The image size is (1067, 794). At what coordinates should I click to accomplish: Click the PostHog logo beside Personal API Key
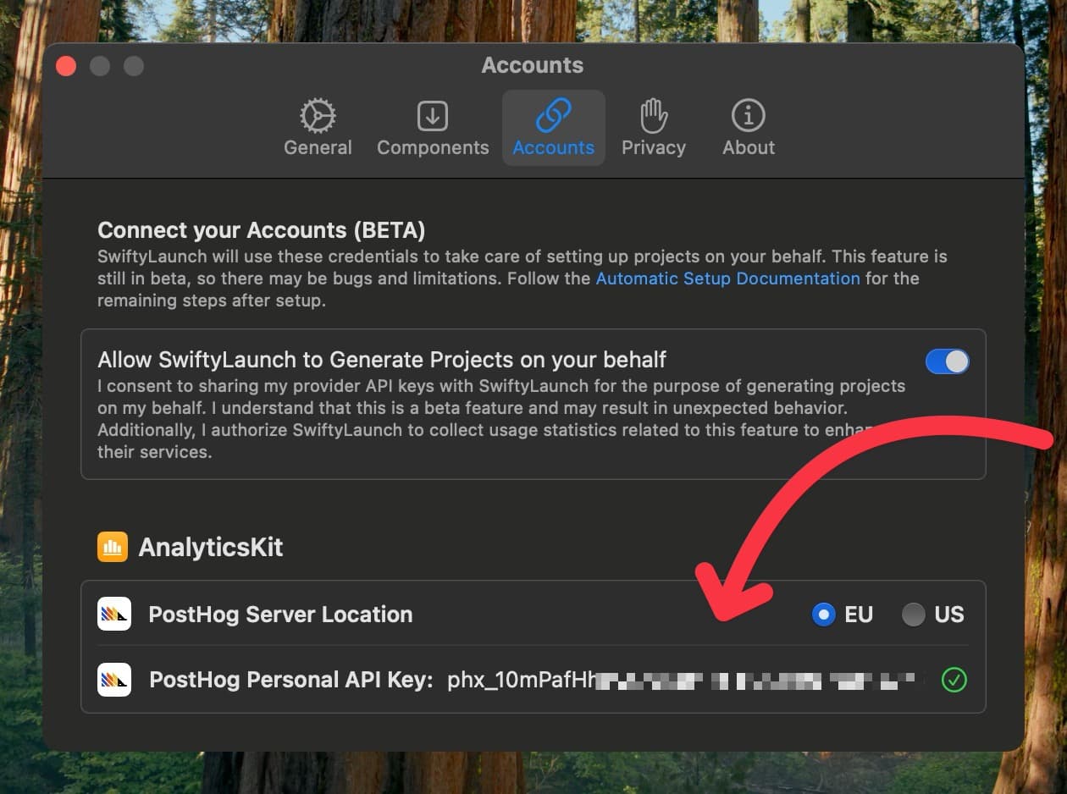click(114, 680)
